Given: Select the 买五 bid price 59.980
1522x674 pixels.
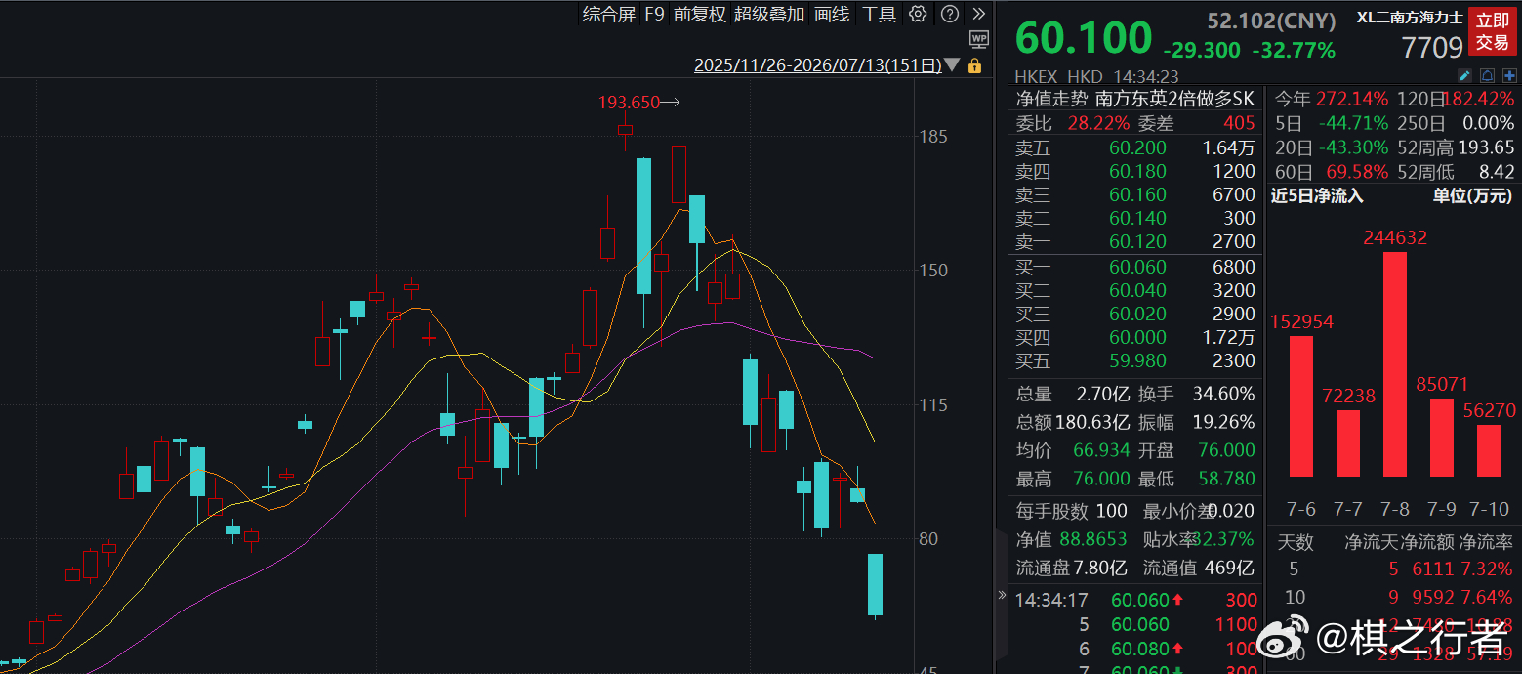Looking at the screenshot, I should (1137, 360).
